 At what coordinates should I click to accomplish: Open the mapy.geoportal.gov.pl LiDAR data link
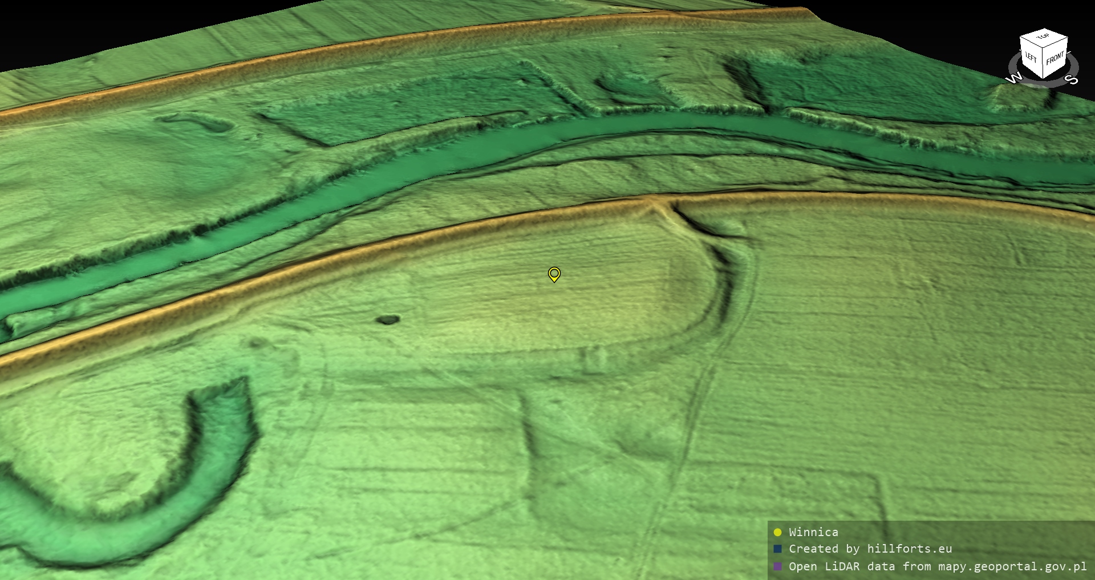click(938, 566)
